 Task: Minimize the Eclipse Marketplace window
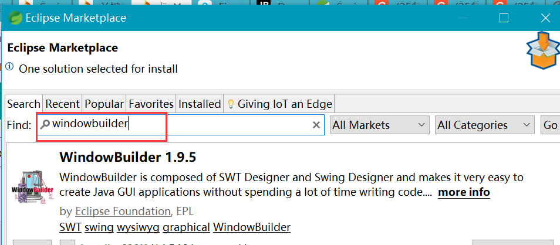pyautogui.click(x=463, y=18)
